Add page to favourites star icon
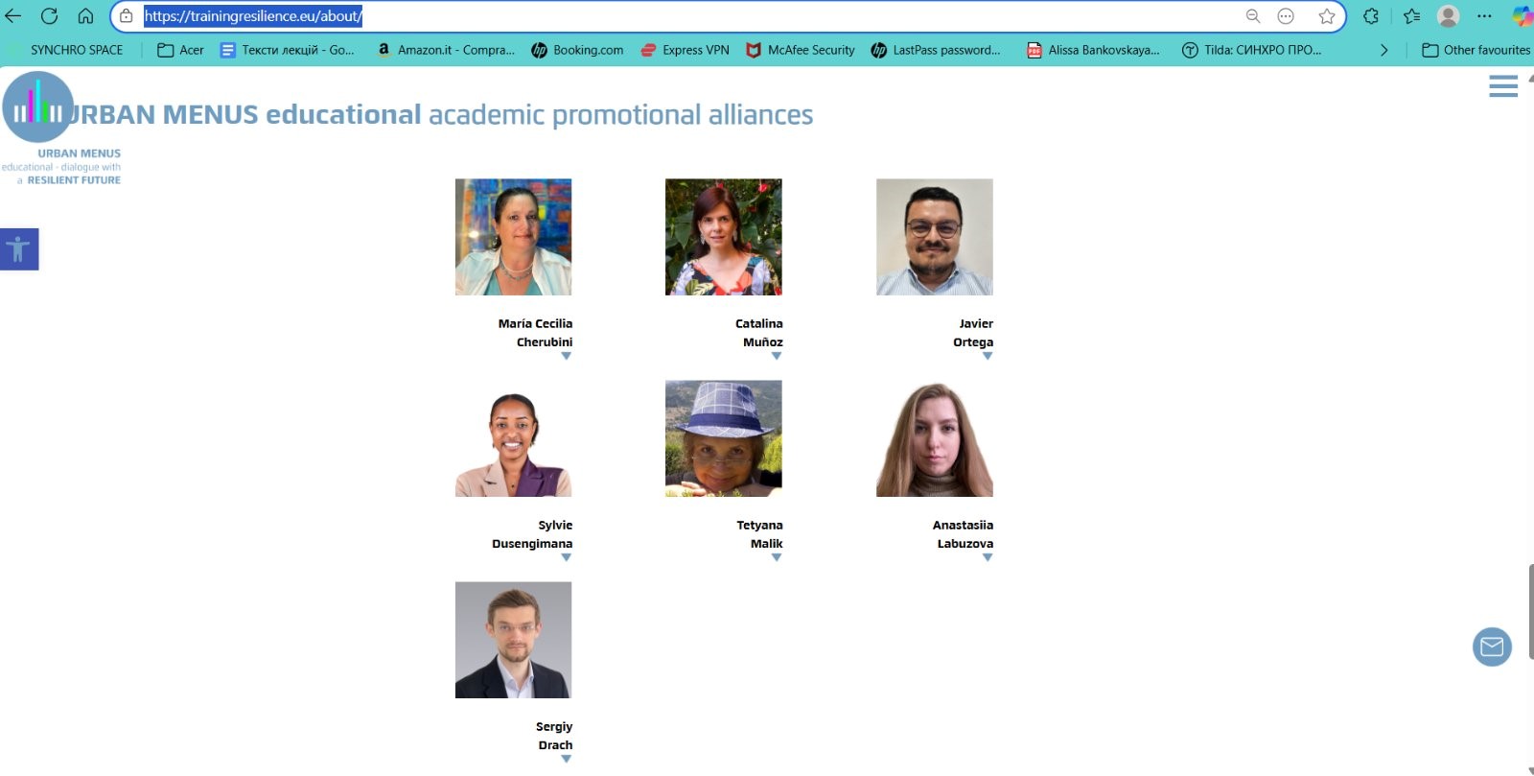Viewport: 1534px width, 776px height. click(x=1327, y=16)
